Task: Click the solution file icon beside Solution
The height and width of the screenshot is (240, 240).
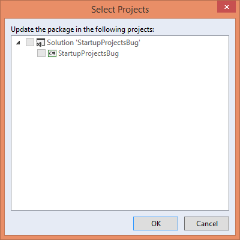Action: [x=41, y=43]
